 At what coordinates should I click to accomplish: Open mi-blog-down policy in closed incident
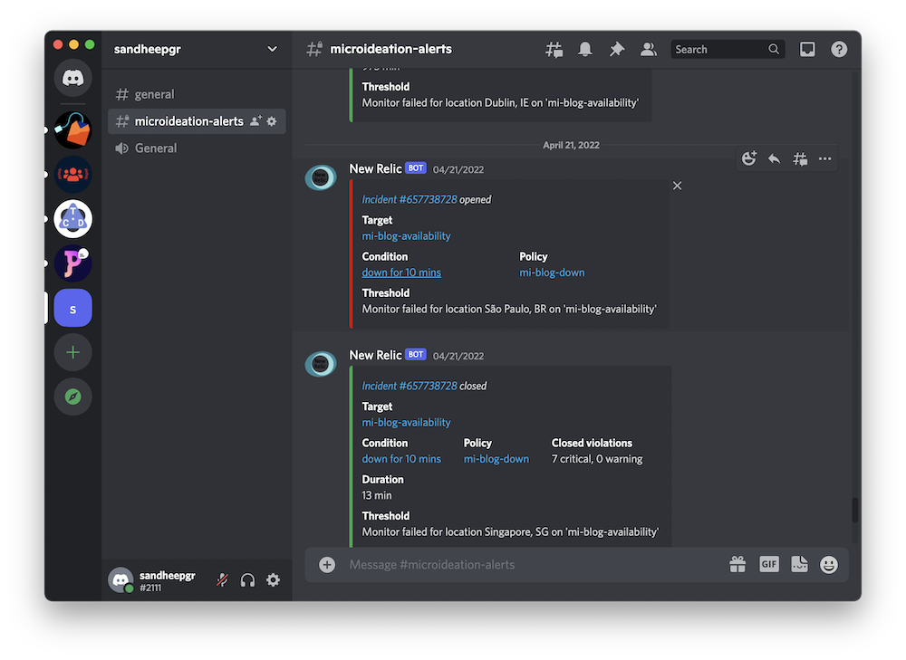[496, 459]
